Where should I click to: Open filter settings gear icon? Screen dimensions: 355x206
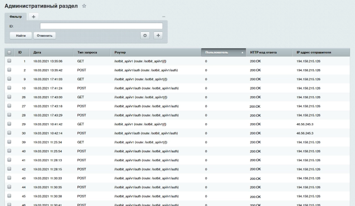[x=144, y=35]
